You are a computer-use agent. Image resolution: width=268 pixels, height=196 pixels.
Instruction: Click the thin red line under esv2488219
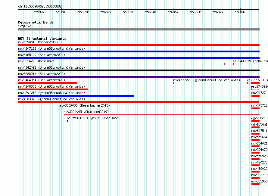point(246,64)
